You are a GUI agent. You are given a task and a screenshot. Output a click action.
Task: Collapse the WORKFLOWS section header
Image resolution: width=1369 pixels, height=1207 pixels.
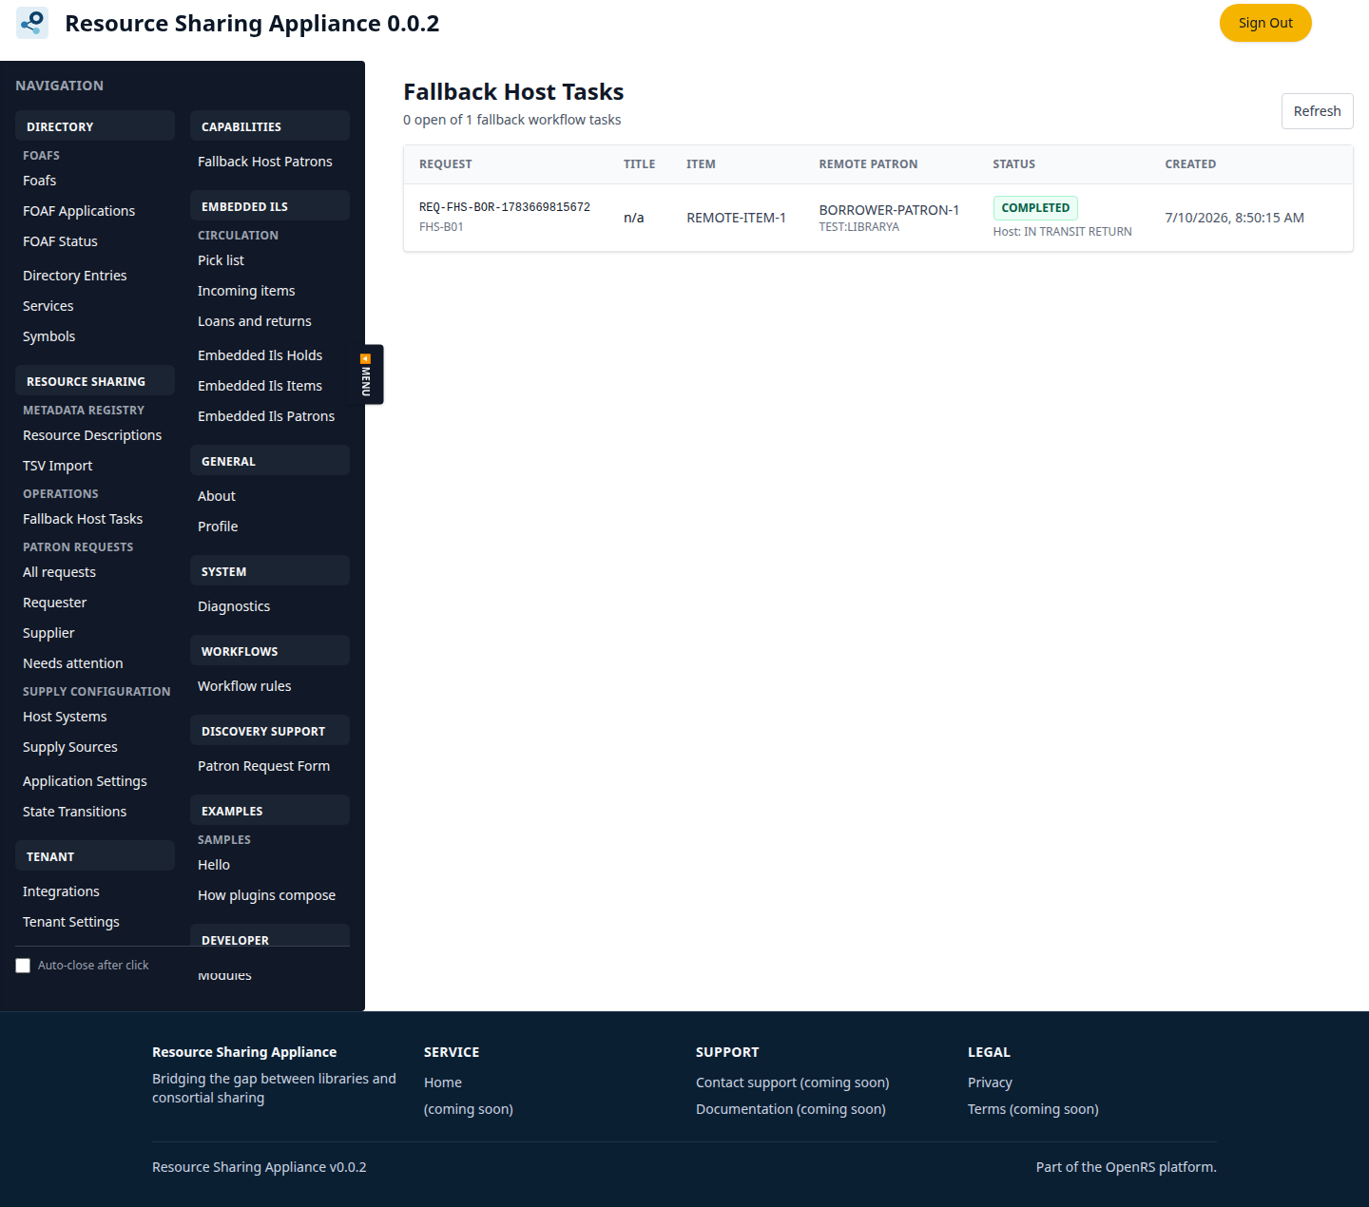click(270, 651)
